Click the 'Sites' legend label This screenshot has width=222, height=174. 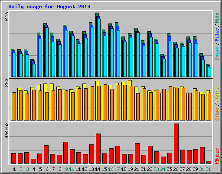click(x=217, y=114)
